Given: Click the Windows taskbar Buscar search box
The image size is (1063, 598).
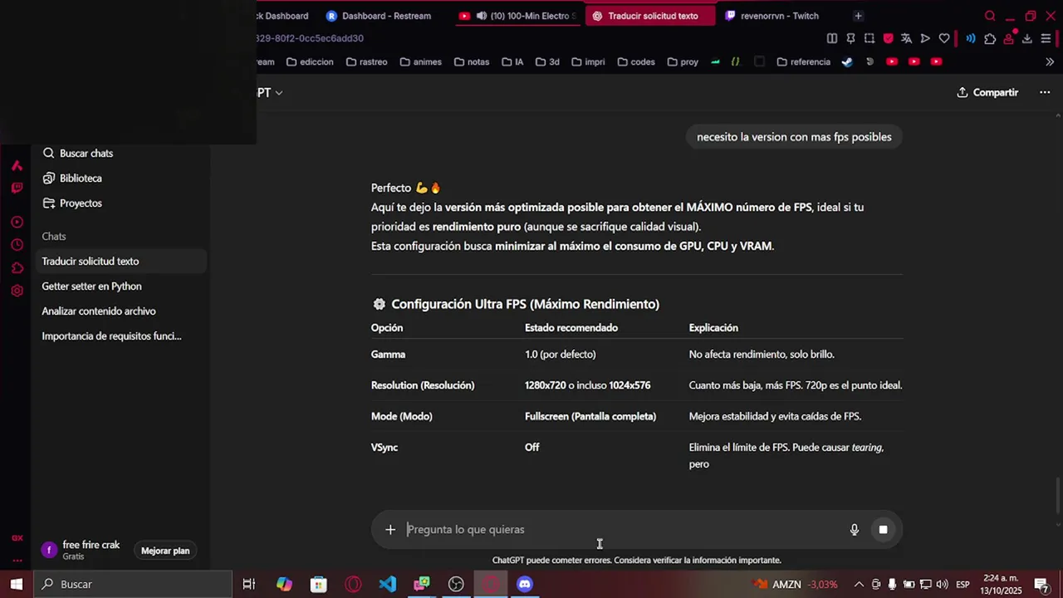Looking at the screenshot, I should coord(133,585).
